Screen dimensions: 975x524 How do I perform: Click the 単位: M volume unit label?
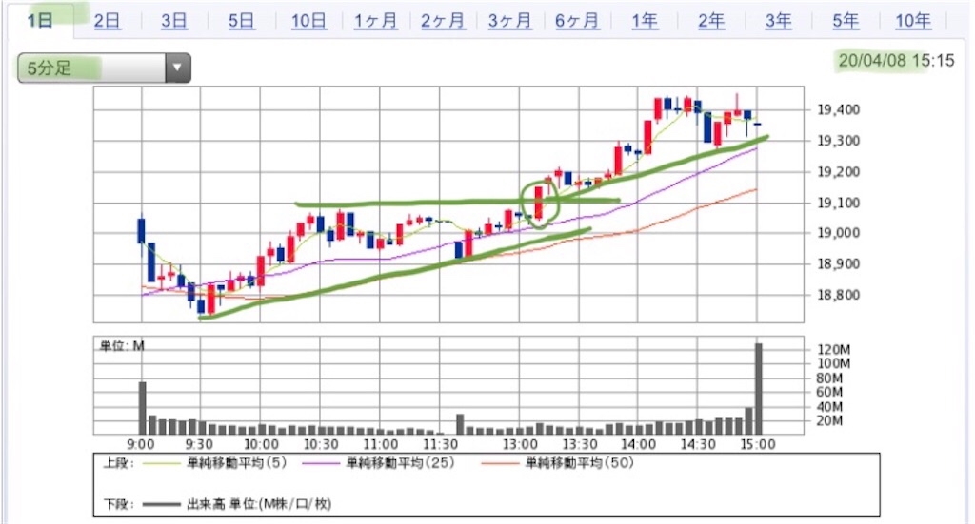click(x=122, y=346)
